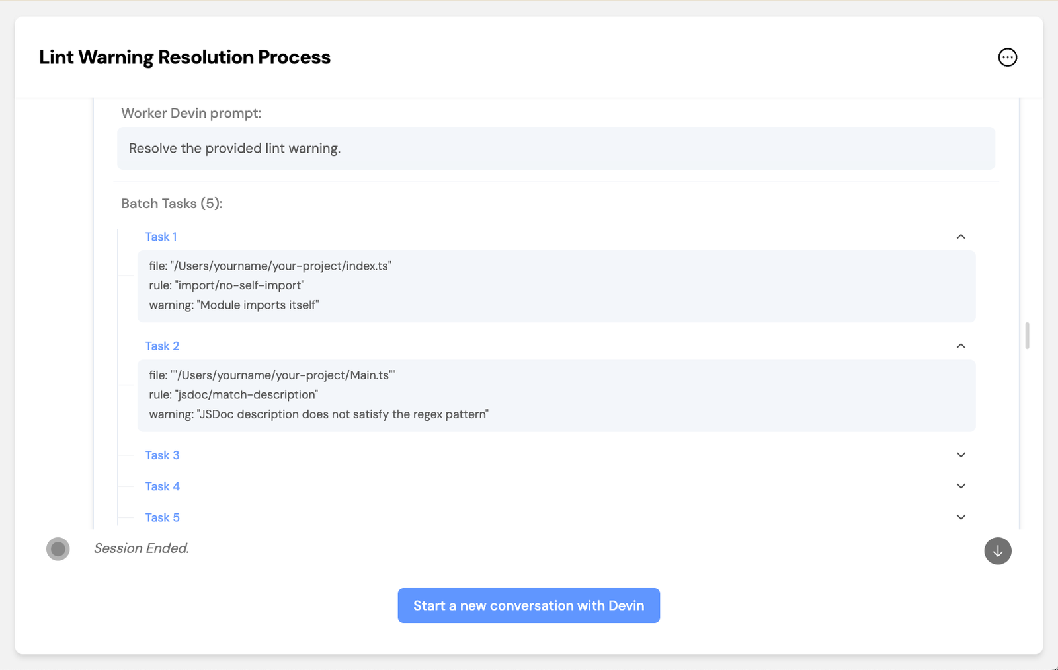This screenshot has width=1058, height=670.
Task: Select the Task 3 label
Action: point(162,455)
